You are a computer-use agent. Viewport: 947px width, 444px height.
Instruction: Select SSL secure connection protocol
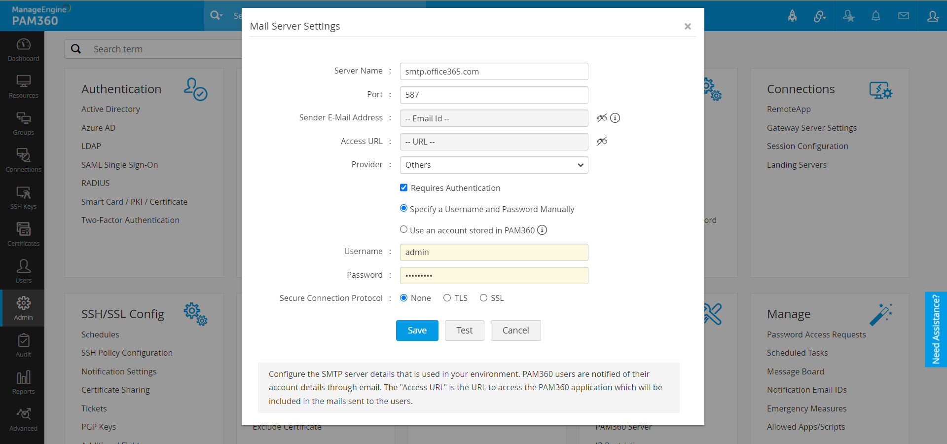[x=483, y=298]
